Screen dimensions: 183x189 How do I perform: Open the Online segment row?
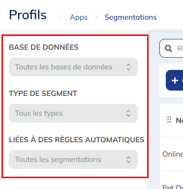point(171,154)
